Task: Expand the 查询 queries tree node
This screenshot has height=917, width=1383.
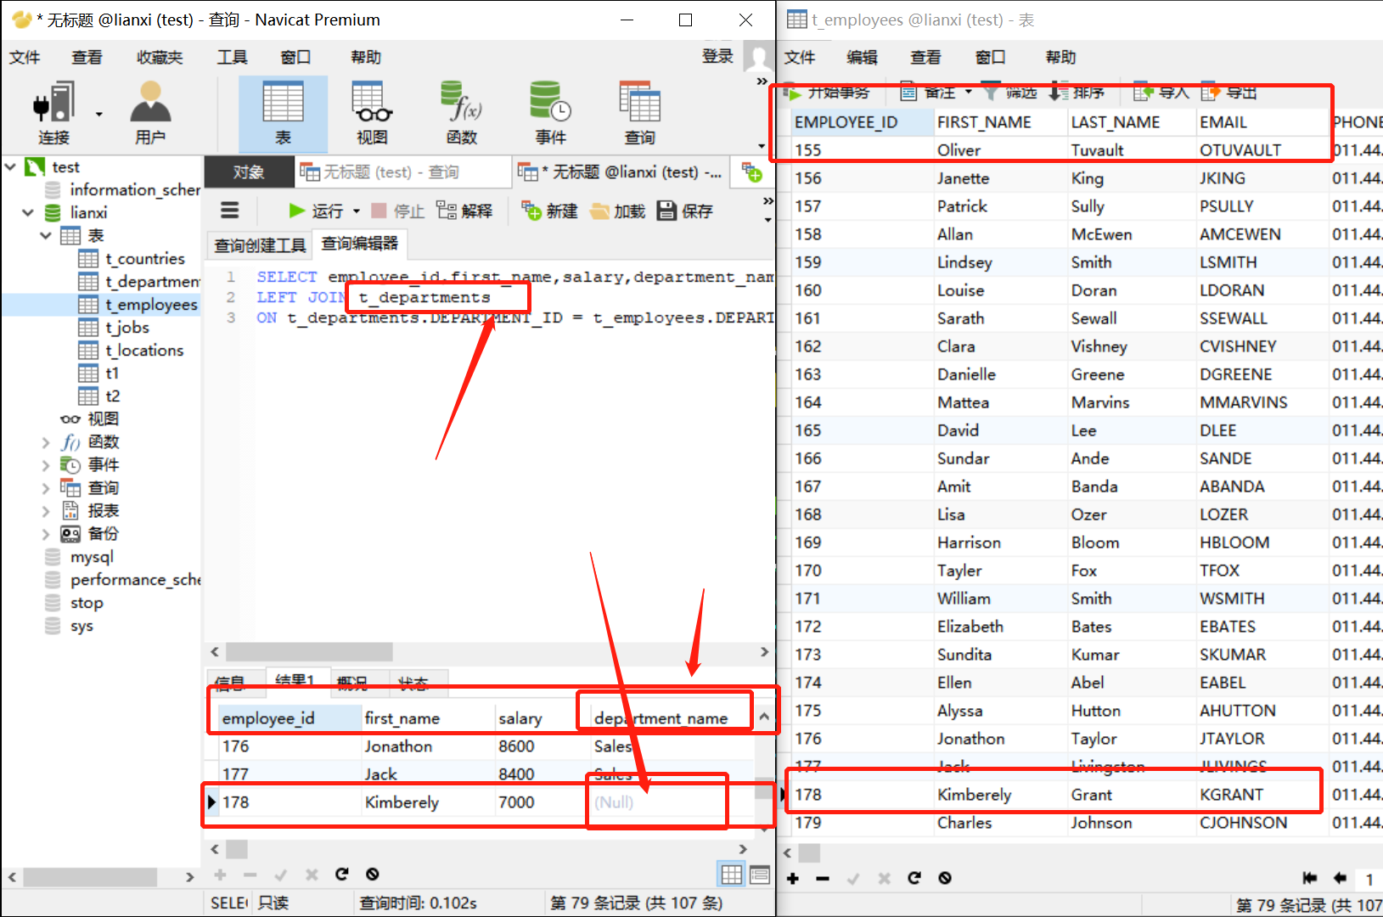Action: 46,487
